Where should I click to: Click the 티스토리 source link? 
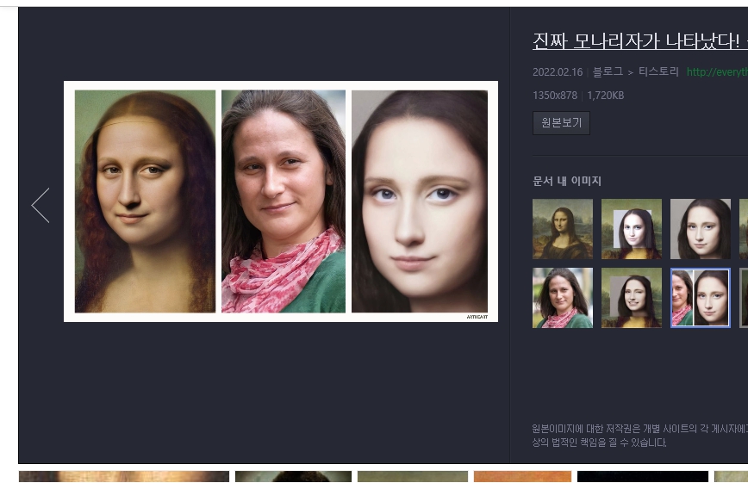[658, 71]
